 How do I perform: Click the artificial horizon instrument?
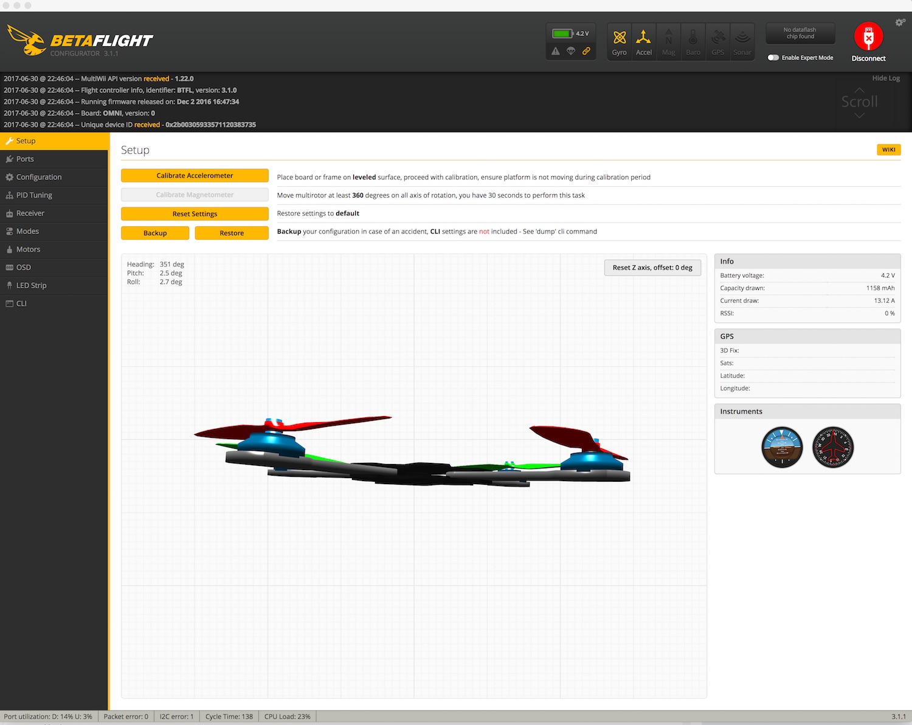[x=782, y=447]
